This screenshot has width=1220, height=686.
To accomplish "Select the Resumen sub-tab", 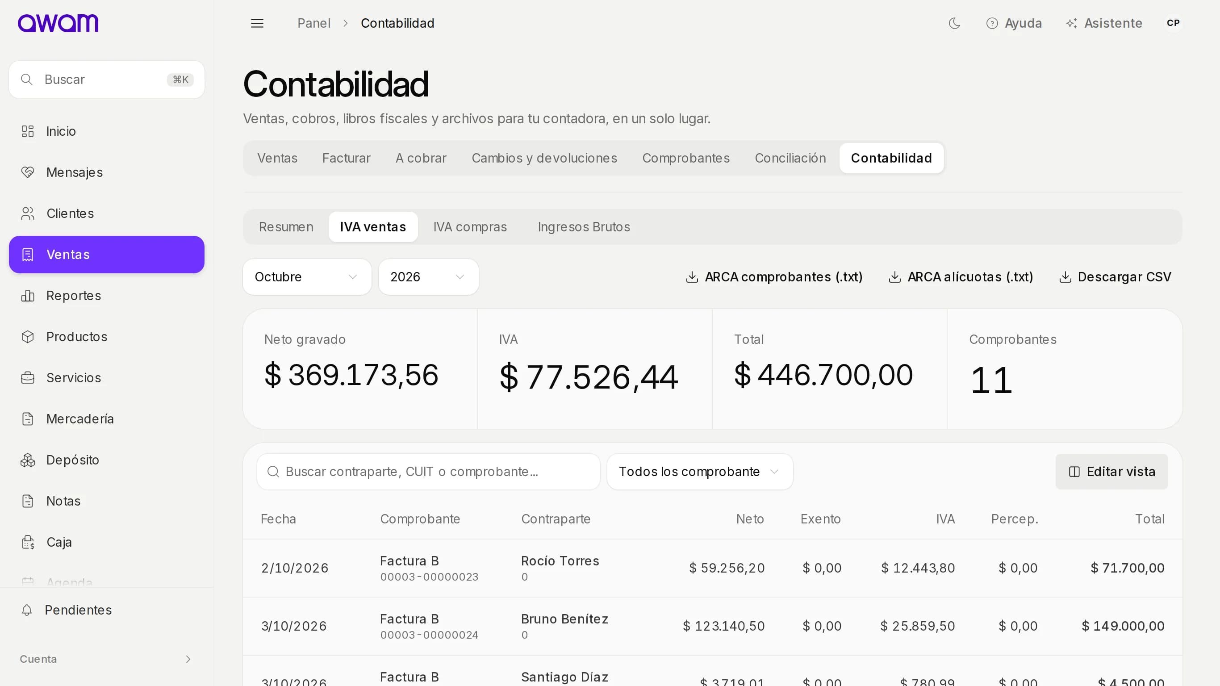I will point(286,227).
